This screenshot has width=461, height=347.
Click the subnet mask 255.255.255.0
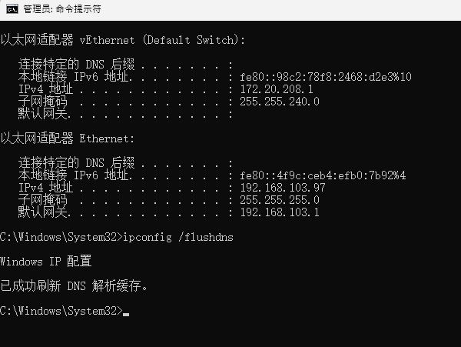(280, 200)
